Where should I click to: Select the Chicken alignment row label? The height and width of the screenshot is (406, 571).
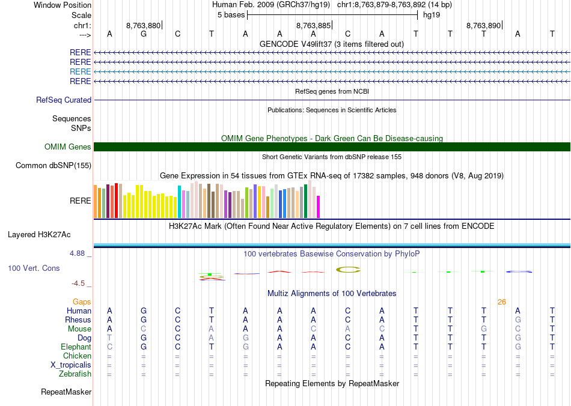click(77, 356)
